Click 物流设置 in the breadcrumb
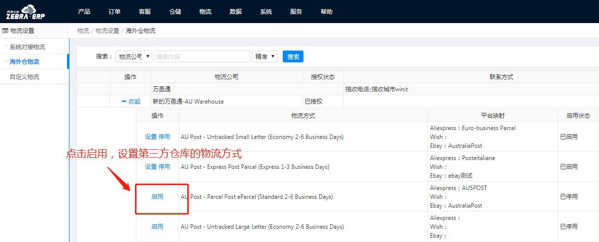Viewport: 599px width, 242px height. (107, 30)
